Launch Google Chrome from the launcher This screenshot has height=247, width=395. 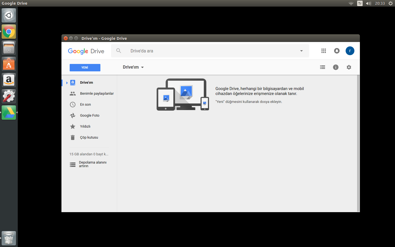point(9,32)
